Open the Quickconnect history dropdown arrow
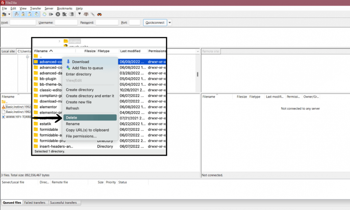 tap(170, 23)
